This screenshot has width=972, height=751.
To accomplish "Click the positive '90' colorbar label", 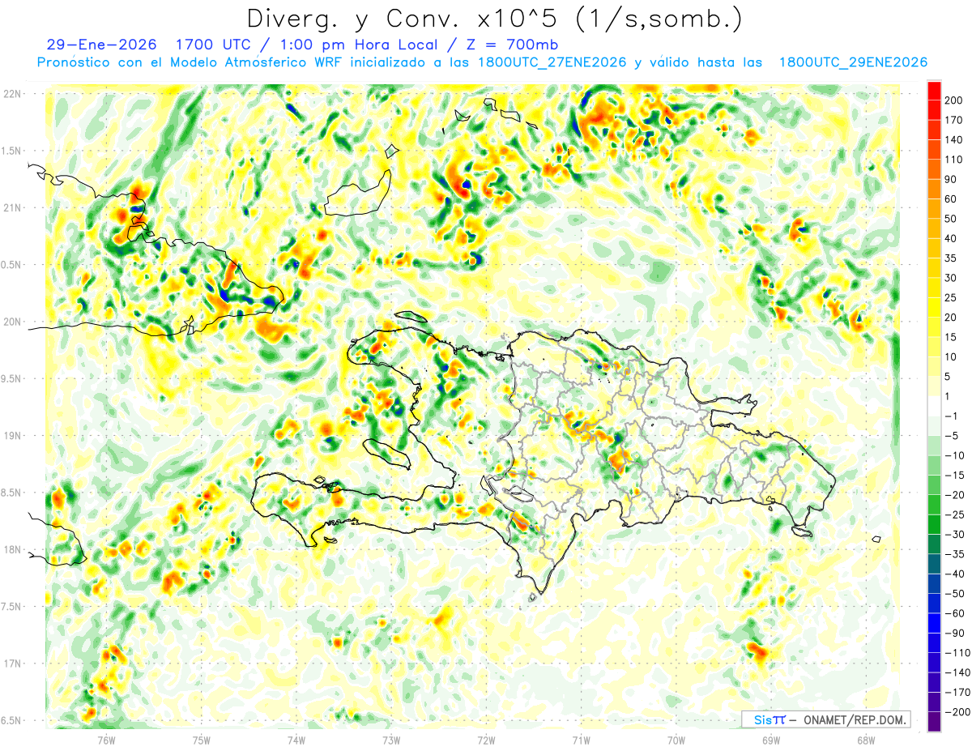I will tap(951, 179).
